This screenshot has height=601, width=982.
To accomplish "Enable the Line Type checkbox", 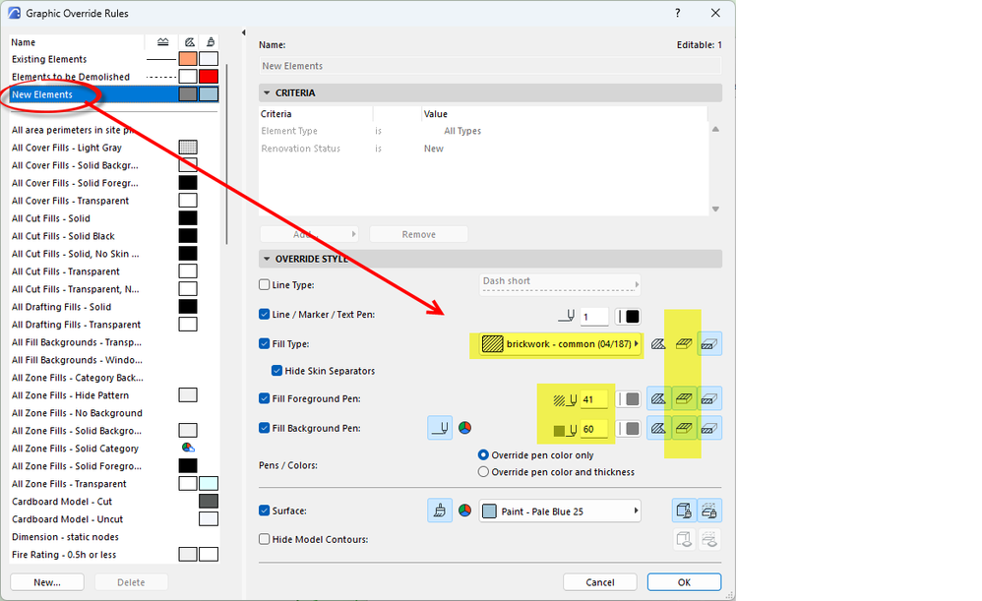I will [x=265, y=284].
